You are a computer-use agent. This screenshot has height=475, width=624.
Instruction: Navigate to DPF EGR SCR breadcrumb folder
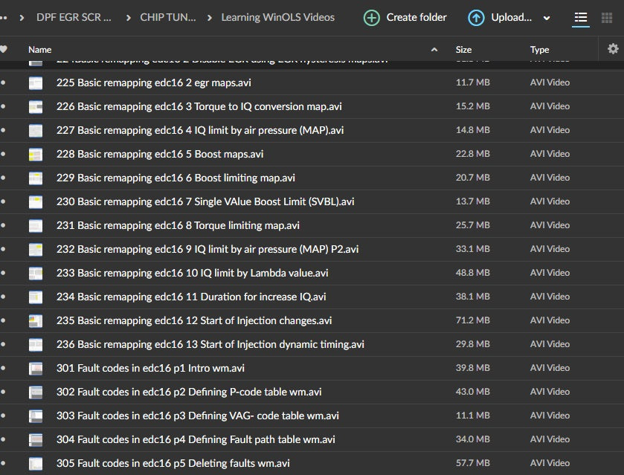point(74,17)
